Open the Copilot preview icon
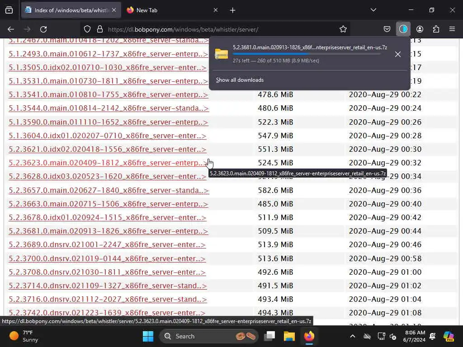Image resolution: width=463 pixels, height=347 pixels. [449, 336]
